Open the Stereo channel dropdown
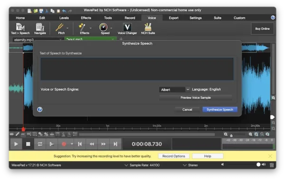 (x=190, y=165)
